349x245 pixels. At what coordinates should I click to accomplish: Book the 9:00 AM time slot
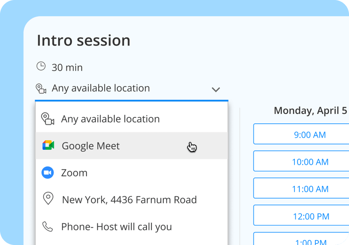coord(310,134)
